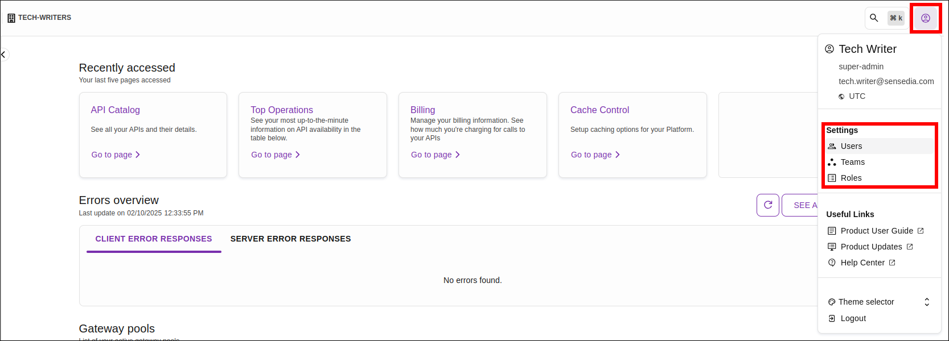Collapse sidebar with the left chevron
949x341 pixels.
pyautogui.click(x=3, y=55)
